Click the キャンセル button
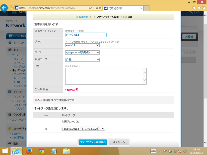The height and width of the screenshot is (155, 207). coord(119,142)
